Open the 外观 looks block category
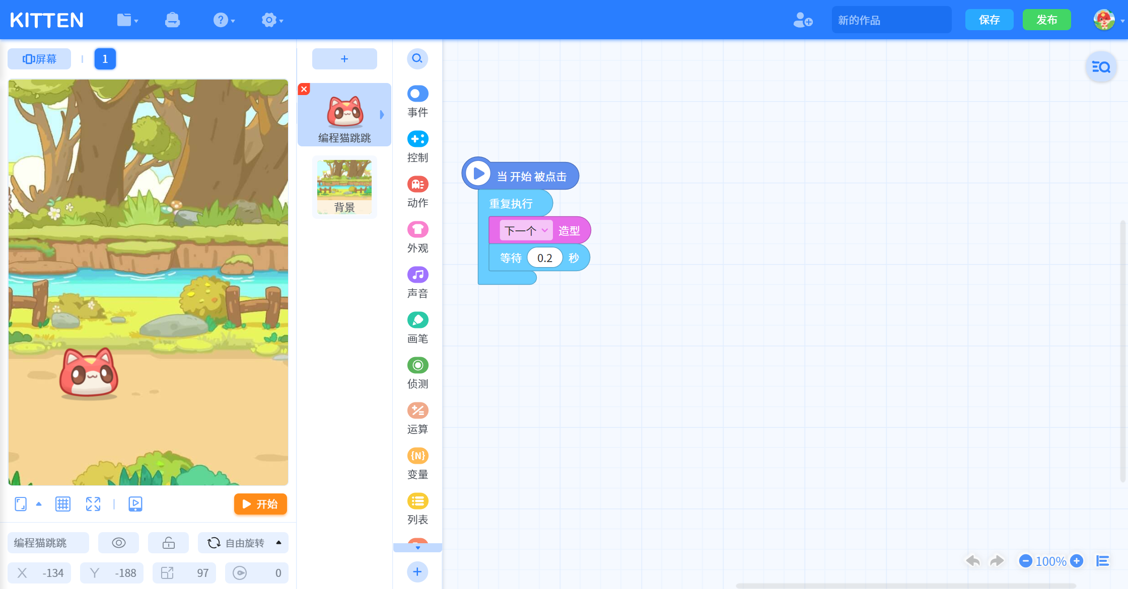The height and width of the screenshot is (589, 1128). pos(417,237)
